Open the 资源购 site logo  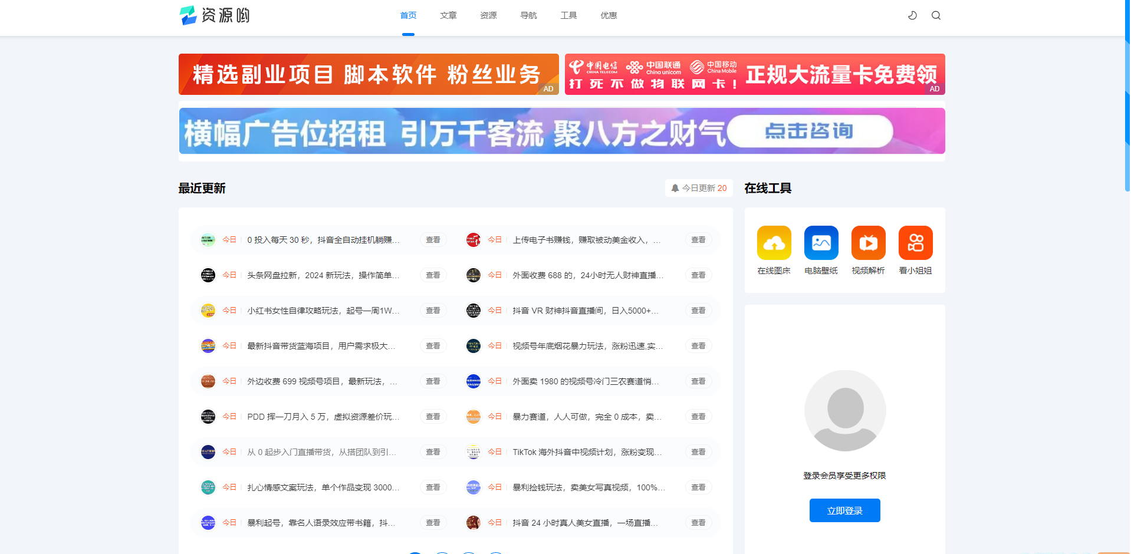coord(215,15)
